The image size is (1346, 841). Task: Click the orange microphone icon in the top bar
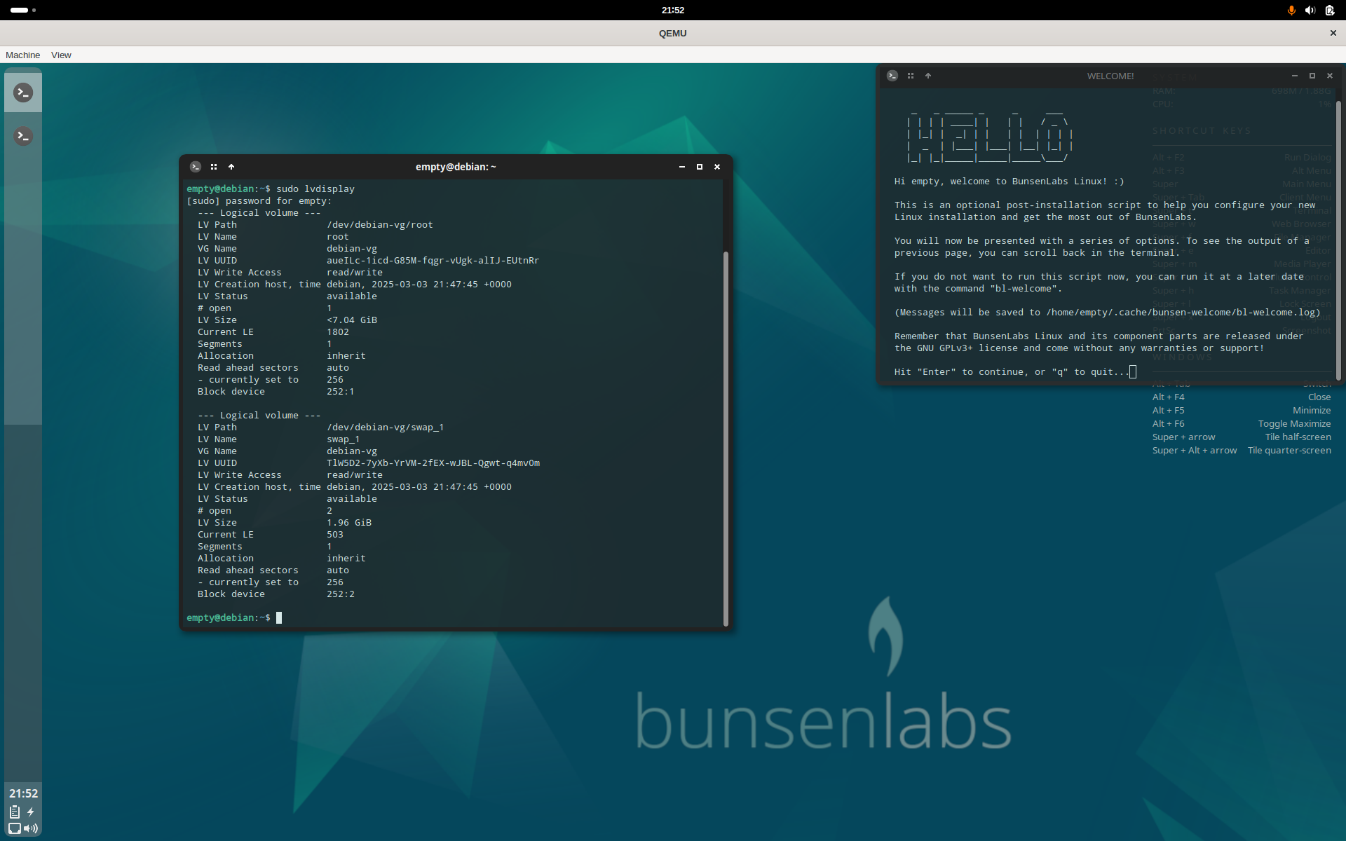(1291, 10)
